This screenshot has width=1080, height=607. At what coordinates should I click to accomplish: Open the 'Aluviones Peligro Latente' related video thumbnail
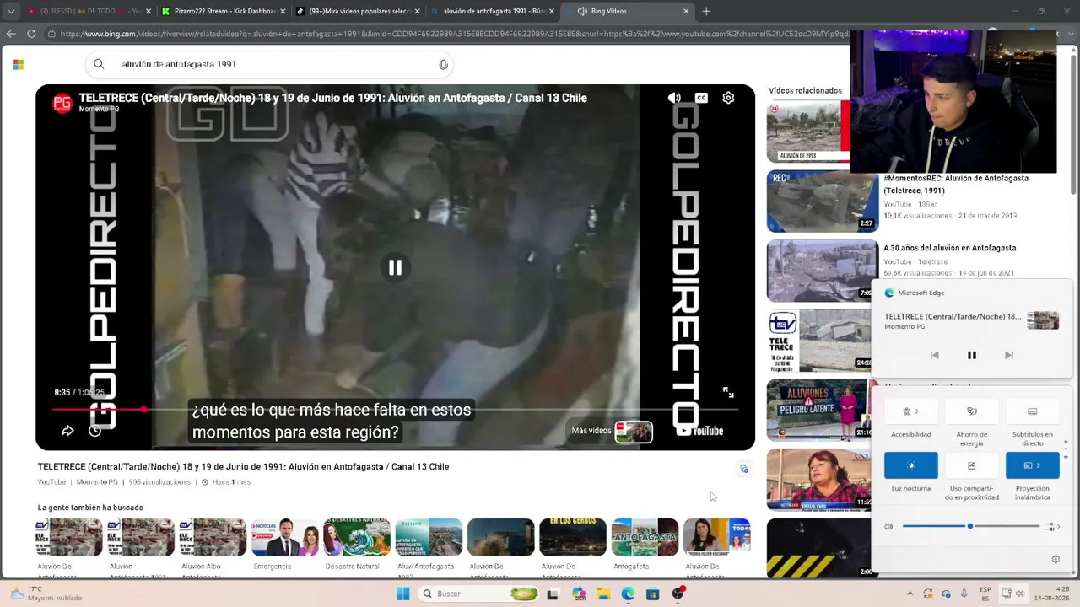(x=818, y=410)
